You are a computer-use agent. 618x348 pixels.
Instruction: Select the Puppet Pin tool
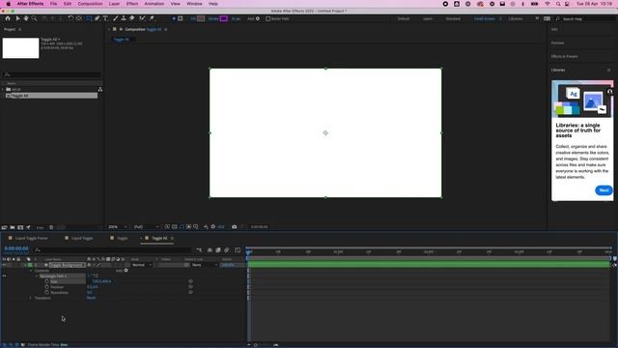click(152, 18)
